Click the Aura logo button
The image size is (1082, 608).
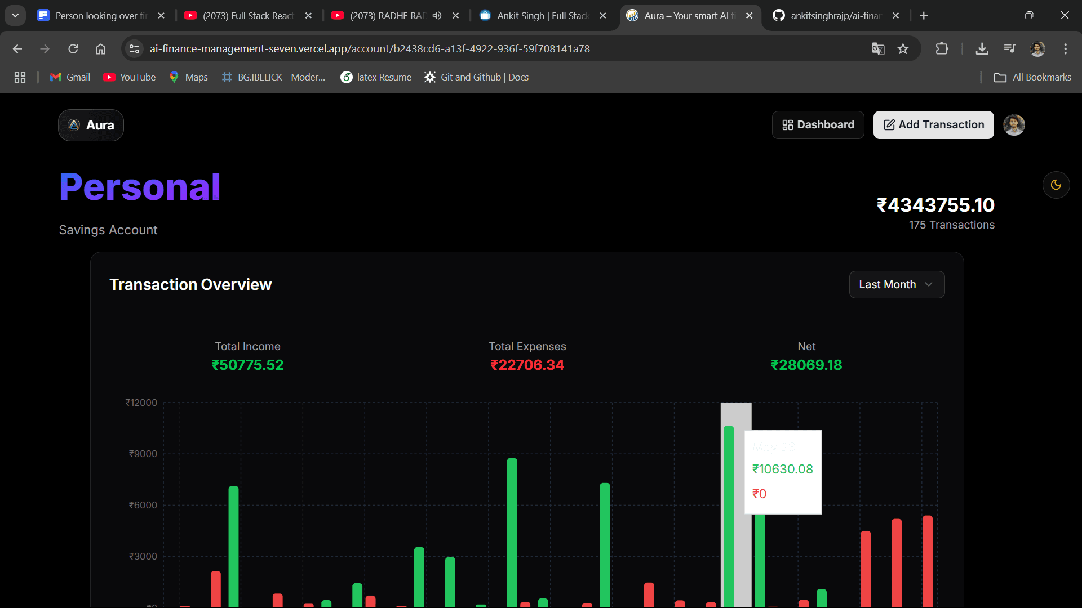pos(91,125)
